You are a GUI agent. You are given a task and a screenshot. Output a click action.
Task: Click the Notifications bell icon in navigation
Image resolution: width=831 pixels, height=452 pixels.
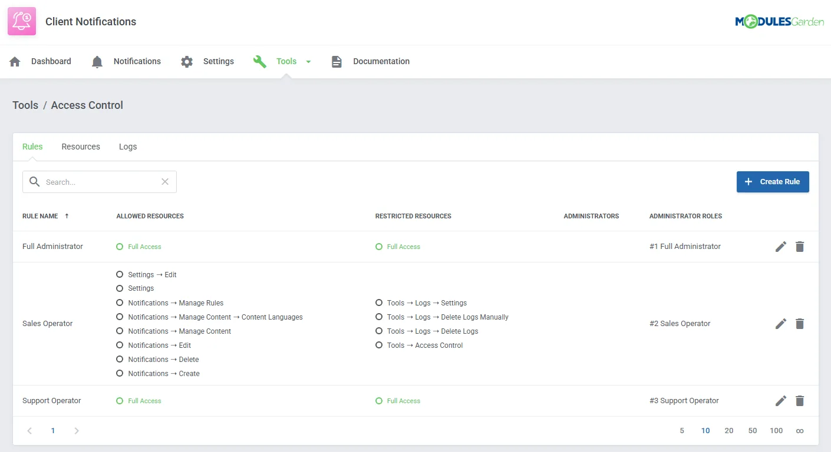[x=97, y=62]
